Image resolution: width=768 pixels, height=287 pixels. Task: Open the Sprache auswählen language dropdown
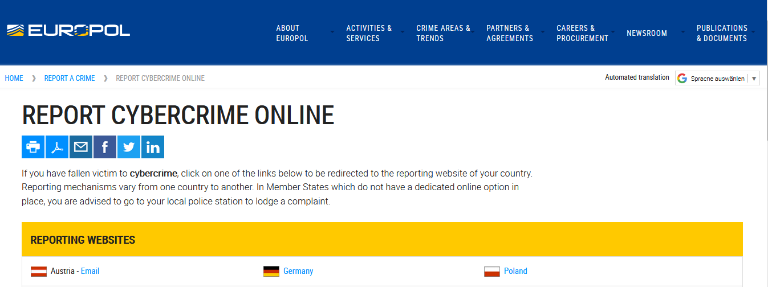[x=717, y=79]
